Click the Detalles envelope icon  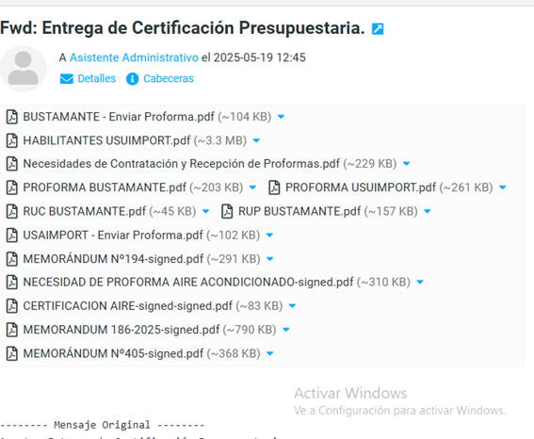click(x=67, y=79)
